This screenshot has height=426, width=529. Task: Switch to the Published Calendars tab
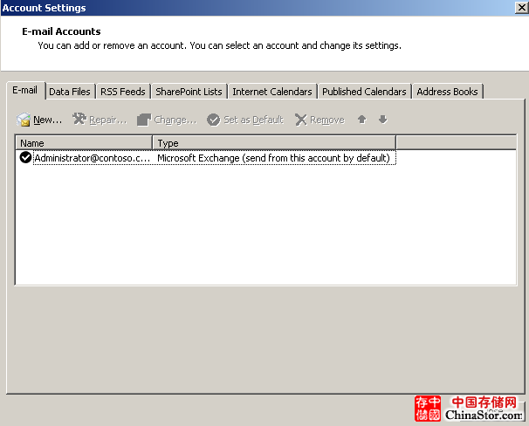[364, 92]
